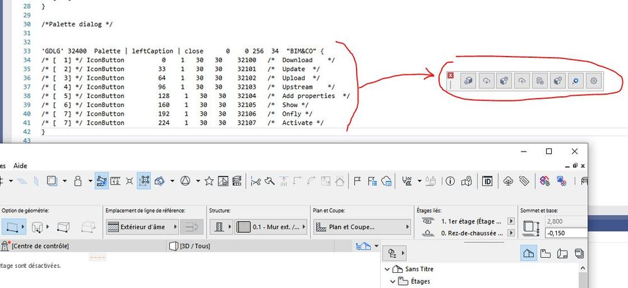Click the cube Upload button in BIM&CO palette
628x288 pixels.
click(x=504, y=80)
